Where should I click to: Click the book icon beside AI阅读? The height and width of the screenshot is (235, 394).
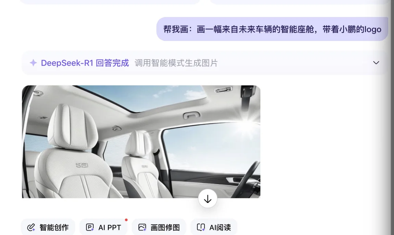(201, 227)
